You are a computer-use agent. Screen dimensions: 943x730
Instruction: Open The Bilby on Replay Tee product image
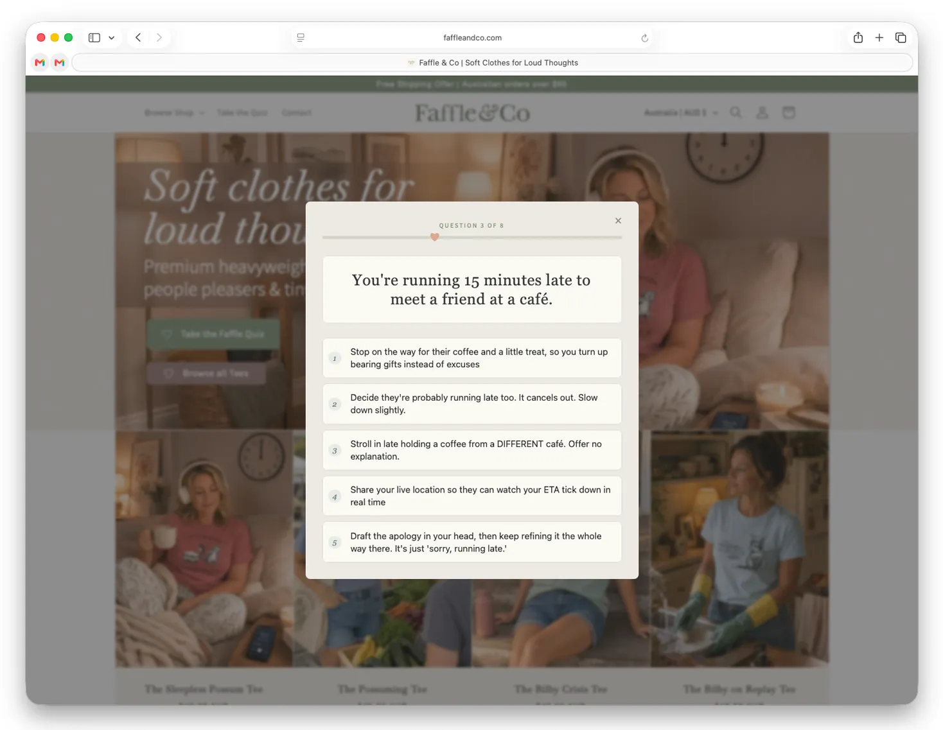click(739, 548)
